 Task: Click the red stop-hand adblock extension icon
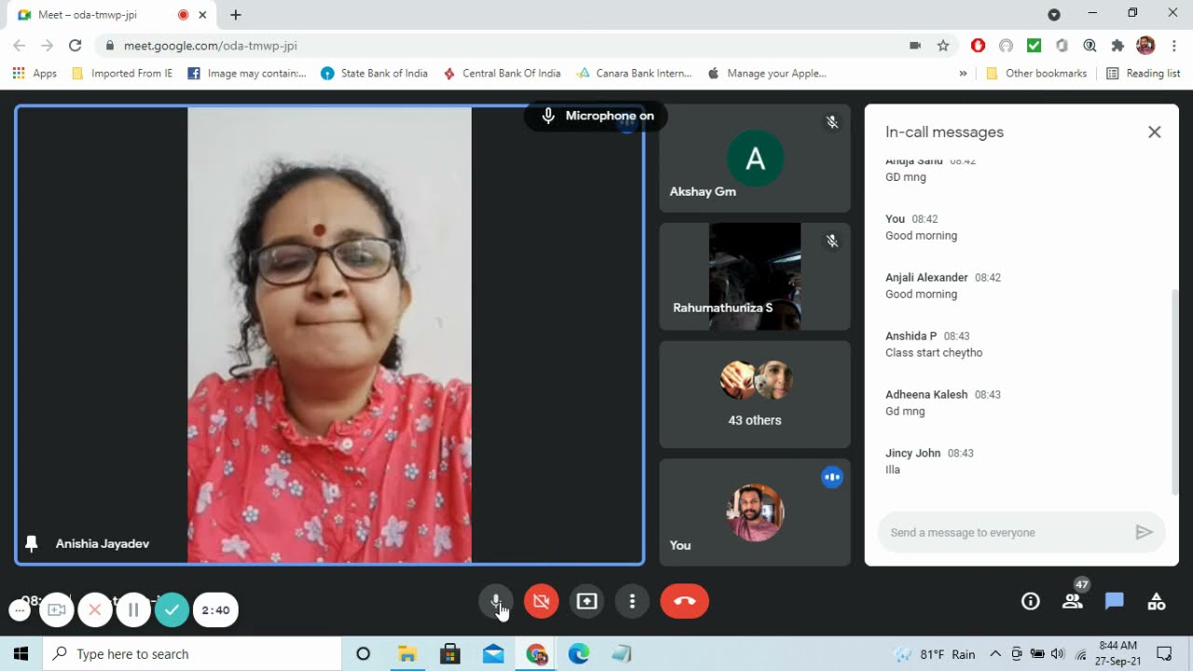(978, 45)
